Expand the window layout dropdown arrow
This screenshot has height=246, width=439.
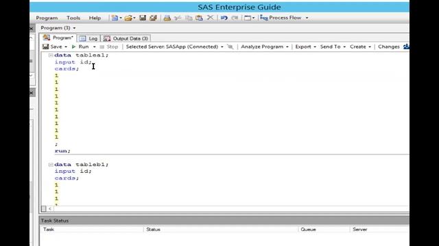253,18
